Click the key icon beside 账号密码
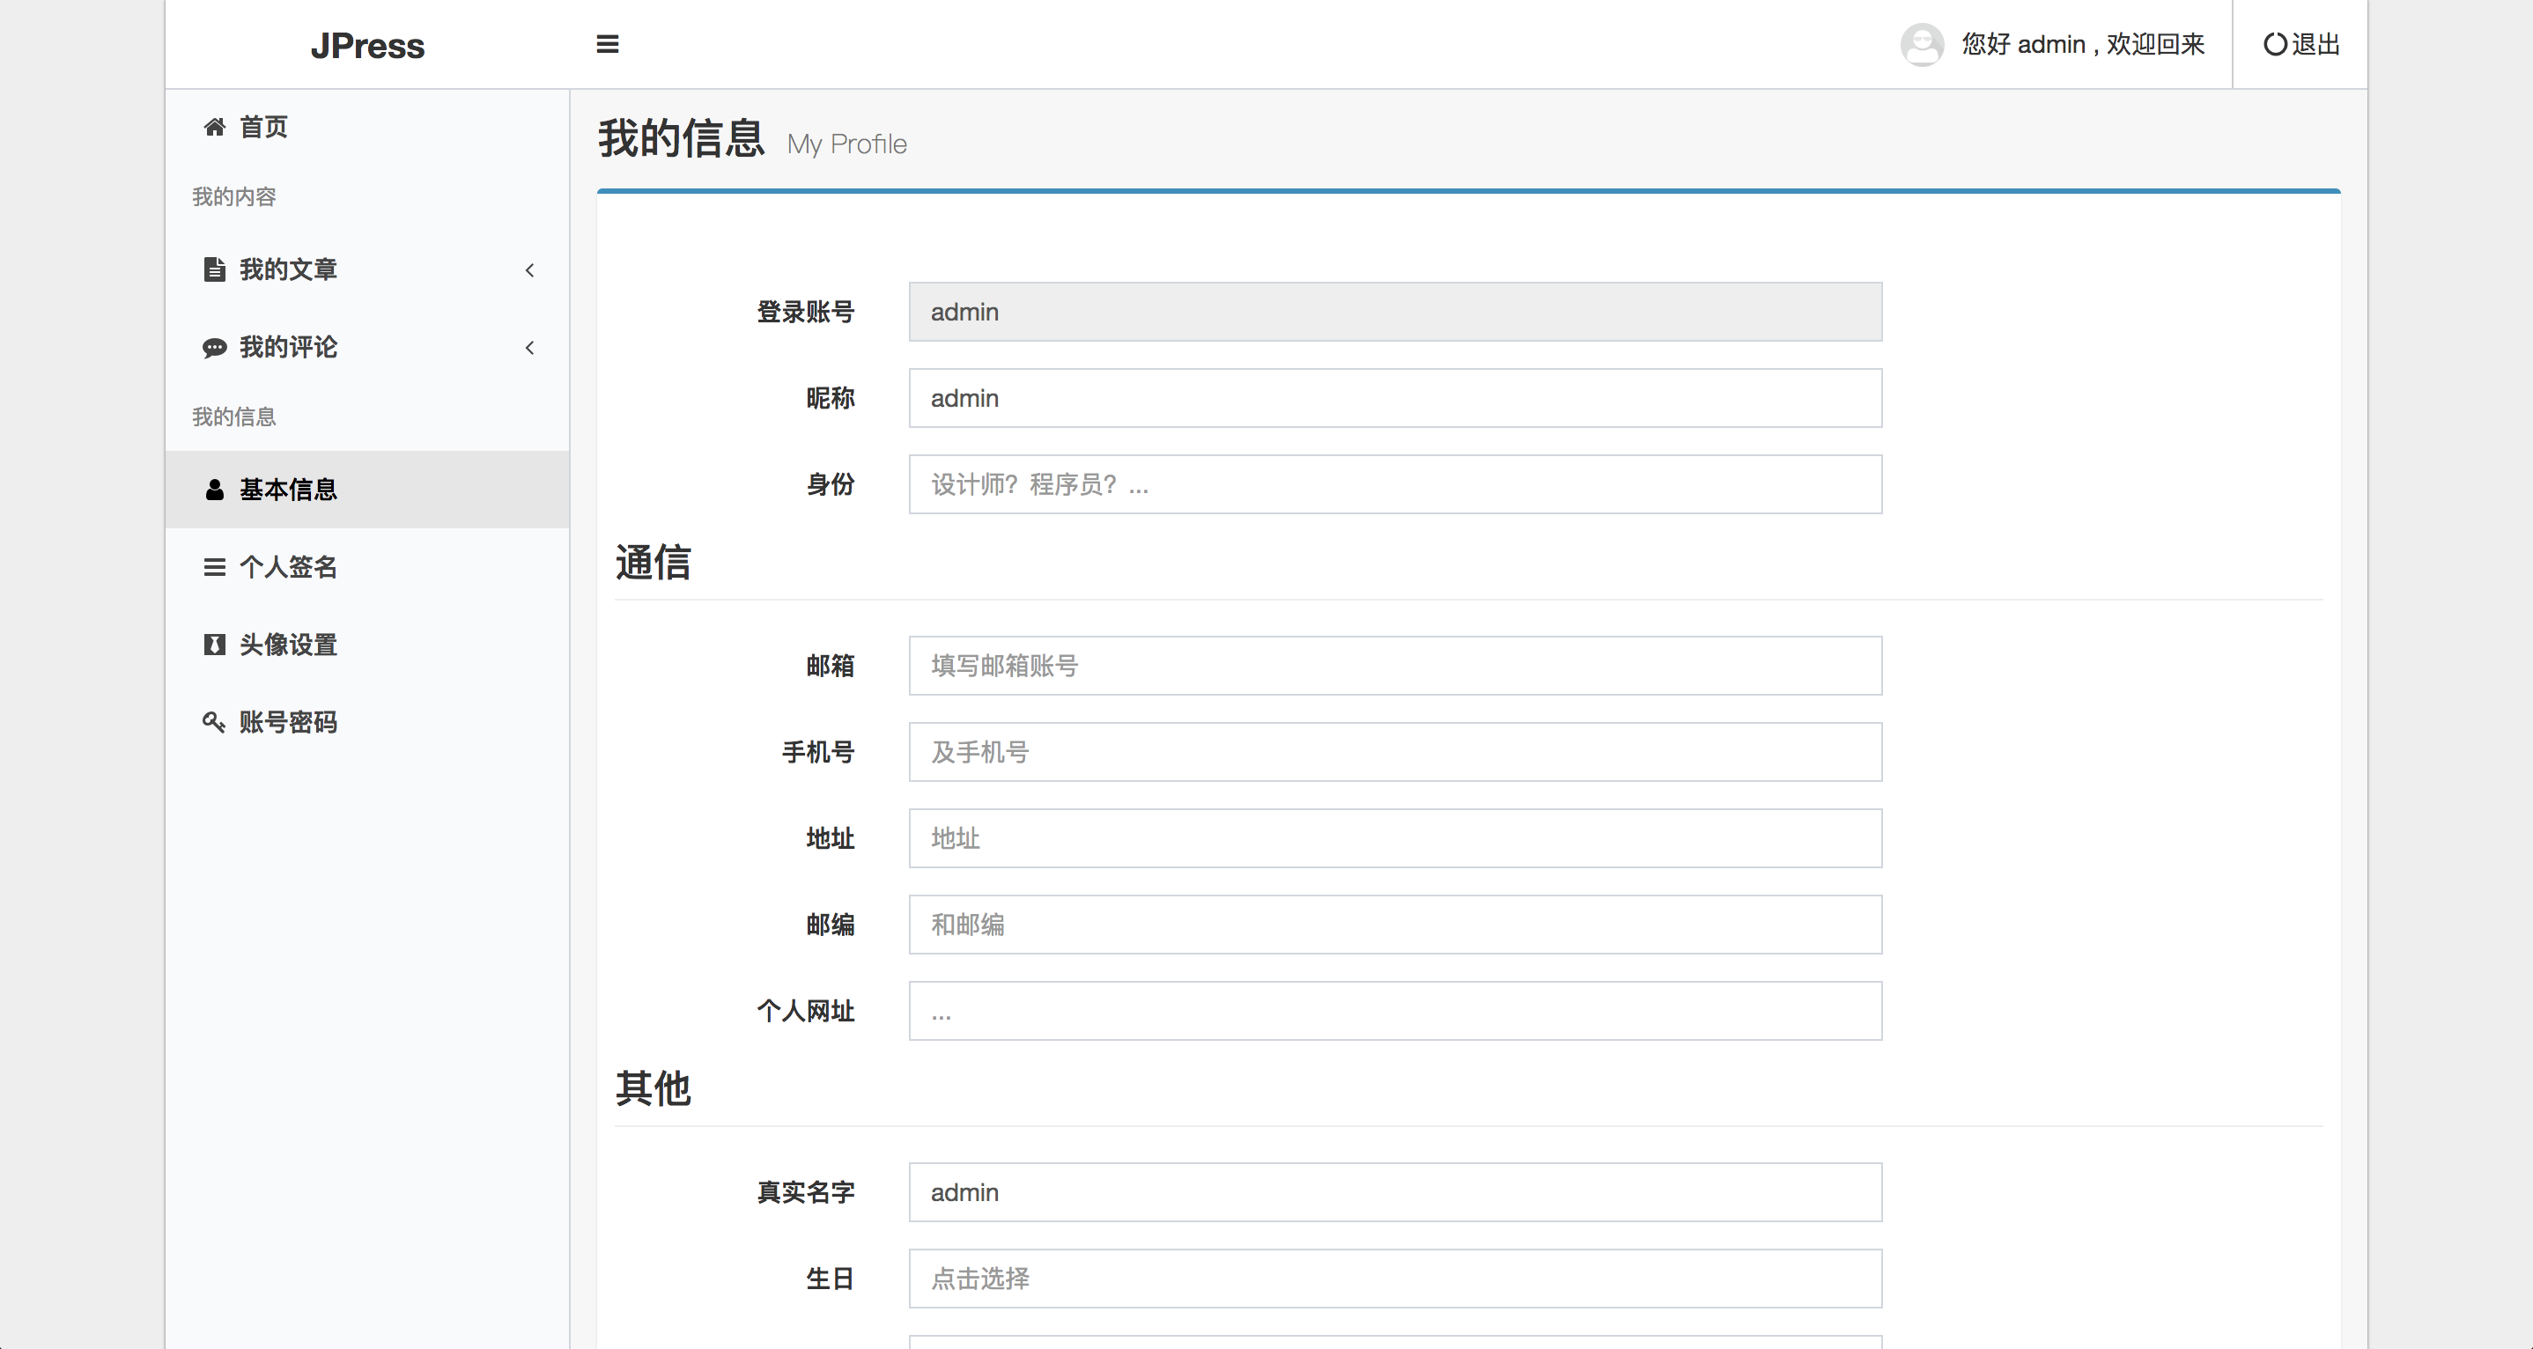Viewport: 2533px width, 1349px height. (214, 723)
